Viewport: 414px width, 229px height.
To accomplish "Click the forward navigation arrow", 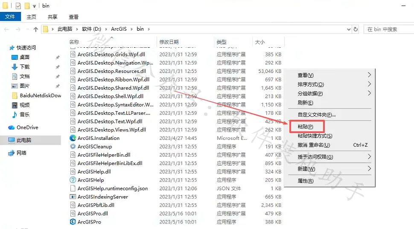I will (x=18, y=29).
